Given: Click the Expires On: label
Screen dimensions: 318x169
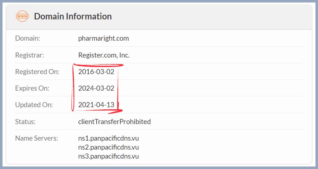Looking at the screenshot, I should tap(32, 88).
